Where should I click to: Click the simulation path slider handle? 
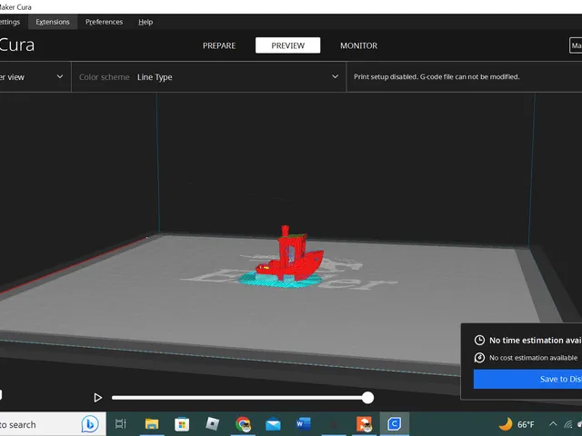(x=367, y=398)
